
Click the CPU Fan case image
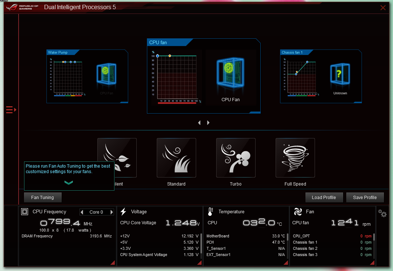pos(230,72)
